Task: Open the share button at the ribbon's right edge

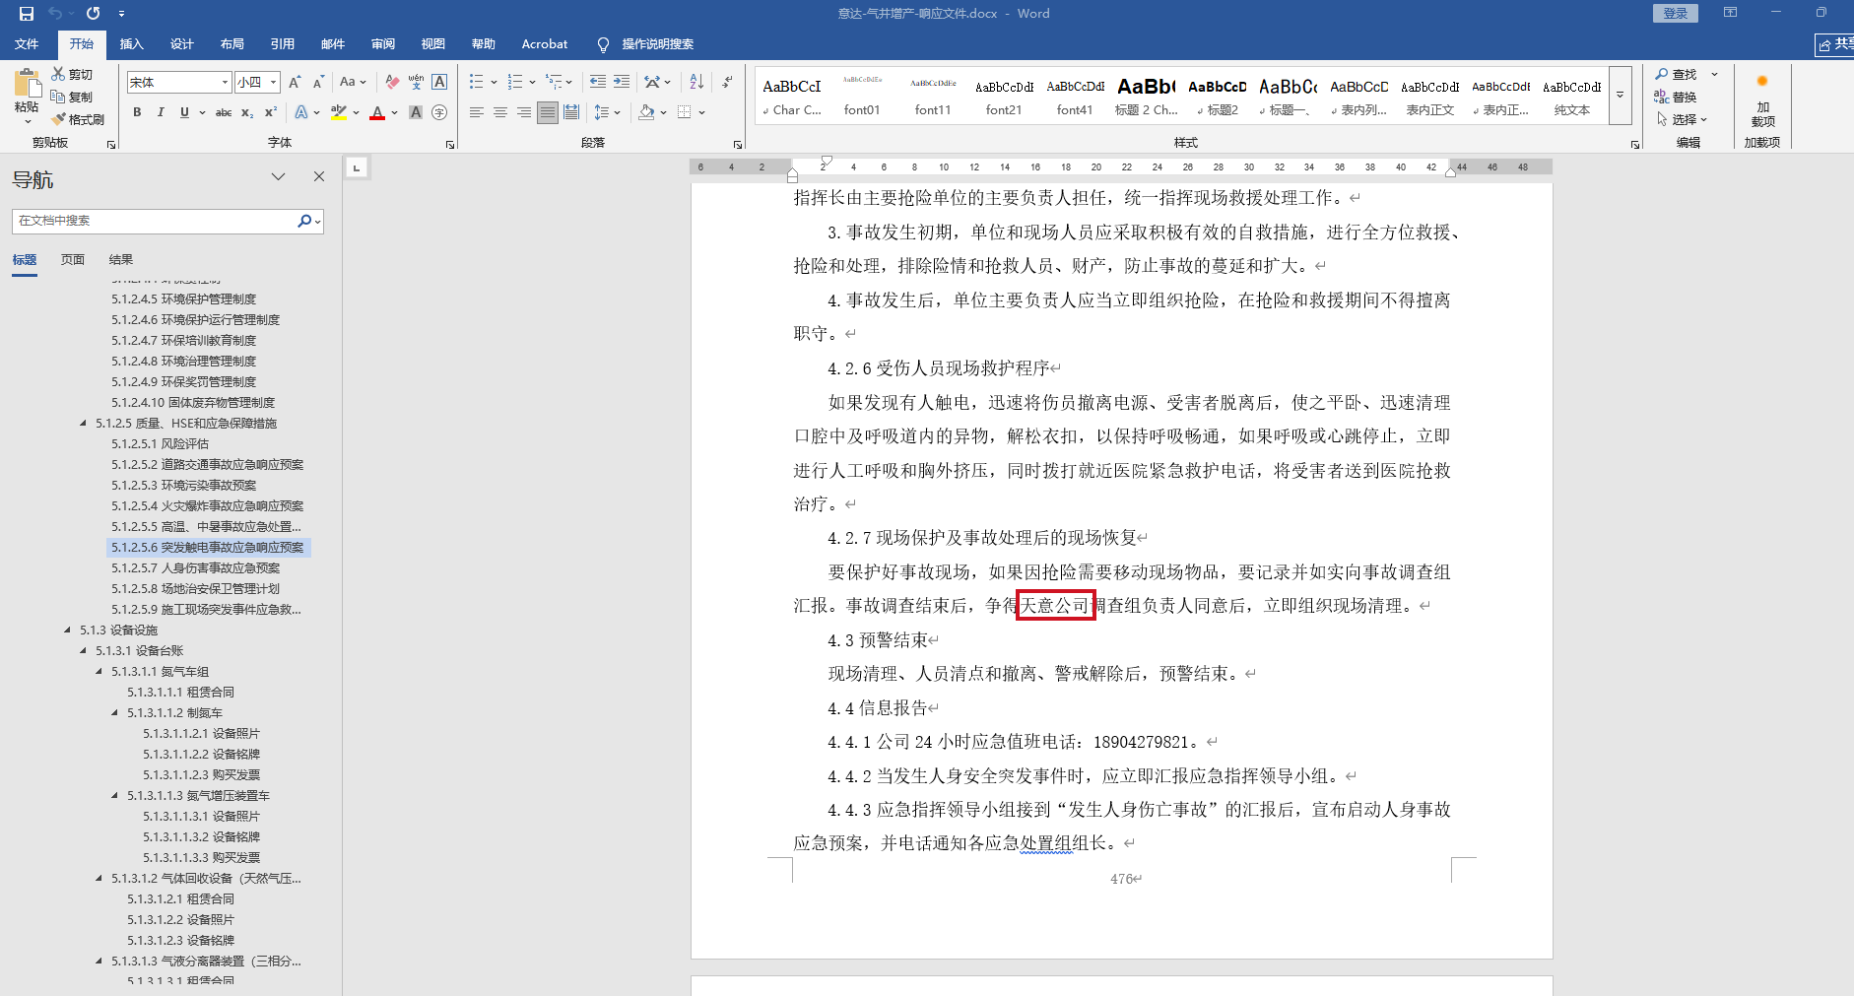Action: pyautogui.click(x=1835, y=44)
